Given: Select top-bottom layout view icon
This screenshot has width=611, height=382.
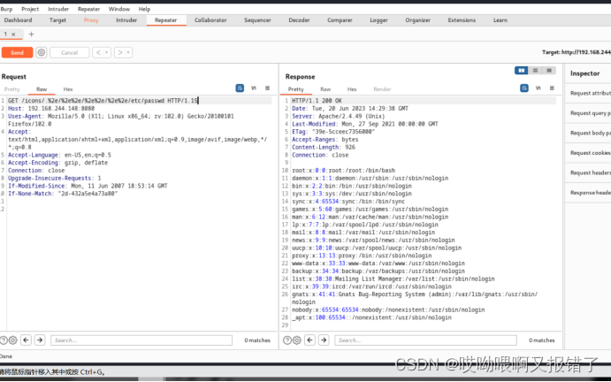Looking at the screenshot, I should tap(536, 70).
